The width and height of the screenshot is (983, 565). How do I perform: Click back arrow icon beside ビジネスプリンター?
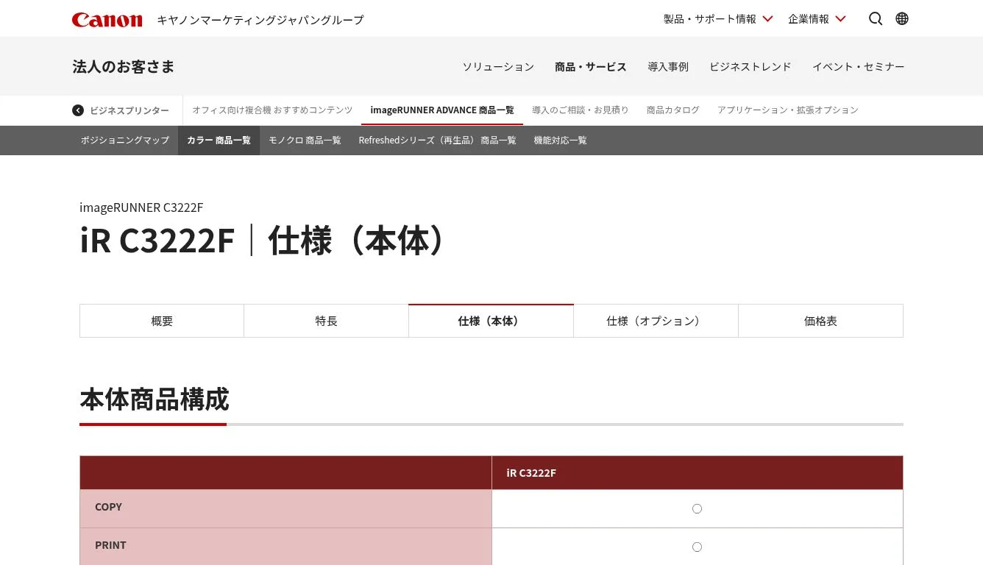point(78,110)
